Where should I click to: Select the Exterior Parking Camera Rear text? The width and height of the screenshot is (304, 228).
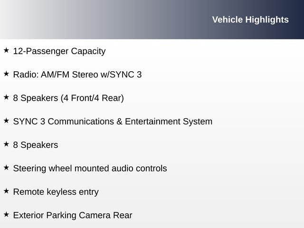coord(72,215)
